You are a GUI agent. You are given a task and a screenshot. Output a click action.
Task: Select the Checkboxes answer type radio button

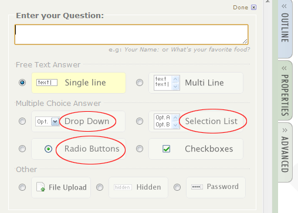coord(140,149)
